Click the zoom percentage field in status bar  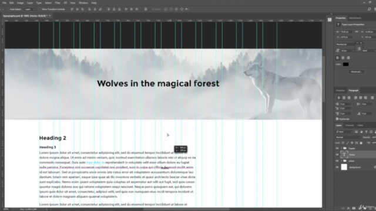point(6,209)
